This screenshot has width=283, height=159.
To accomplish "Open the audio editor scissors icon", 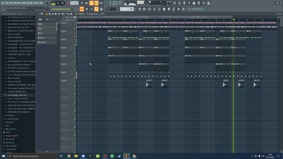I will (x=180, y=3).
